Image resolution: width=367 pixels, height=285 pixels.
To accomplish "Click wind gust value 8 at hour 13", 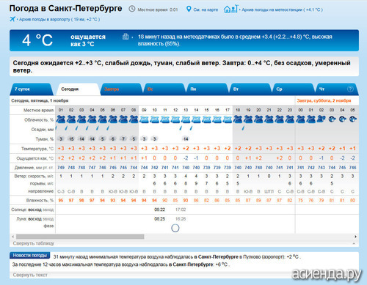I will tap(186, 183).
